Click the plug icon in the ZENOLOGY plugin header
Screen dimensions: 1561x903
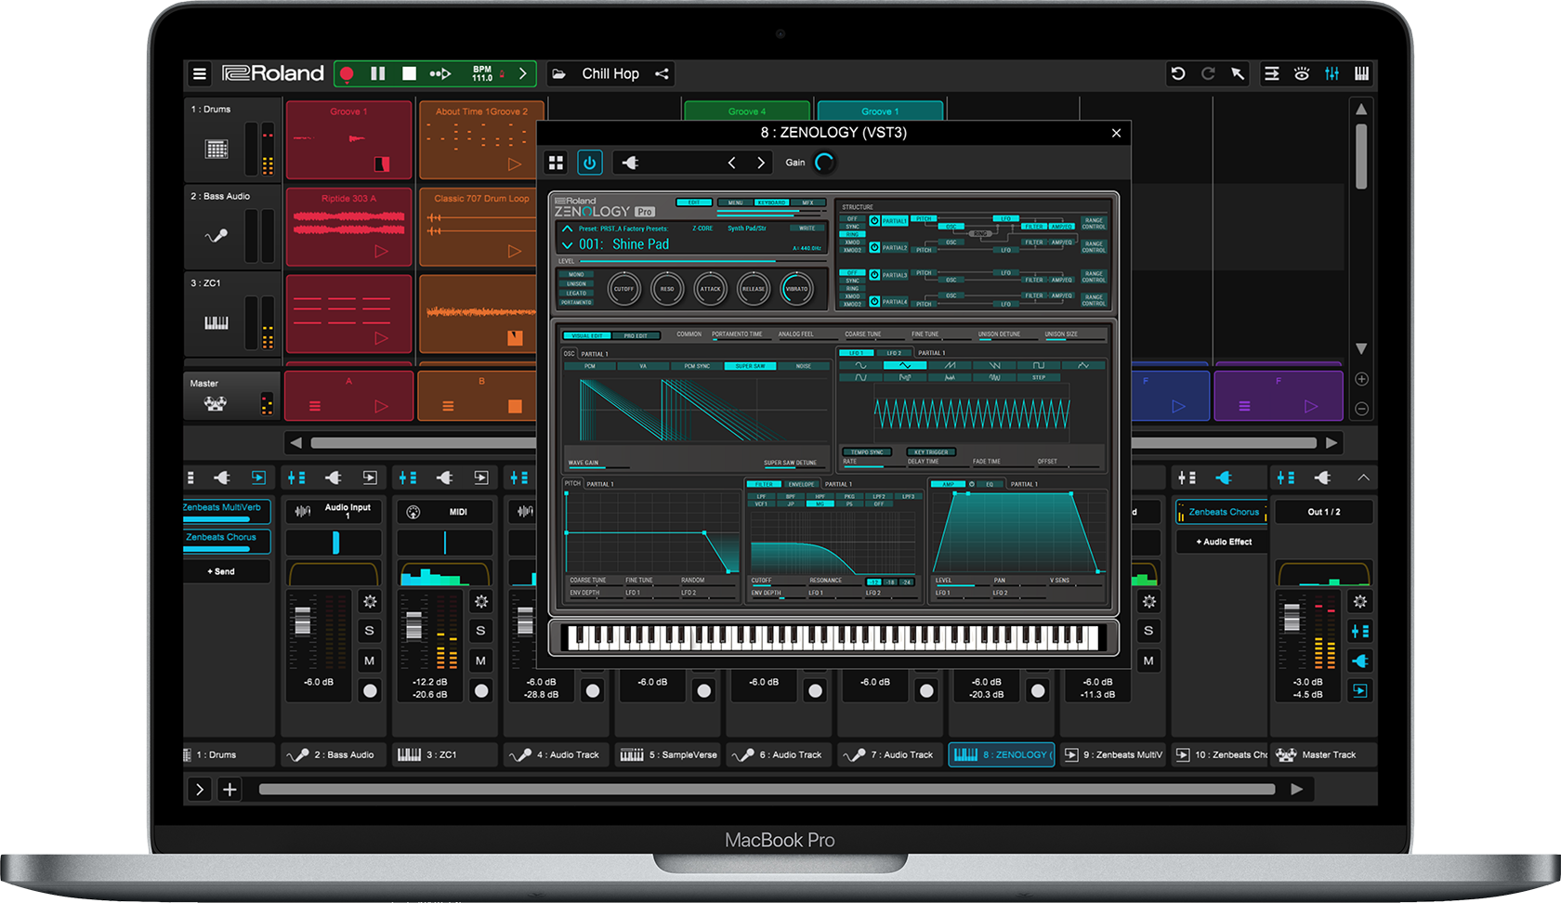[x=630, y=163]
